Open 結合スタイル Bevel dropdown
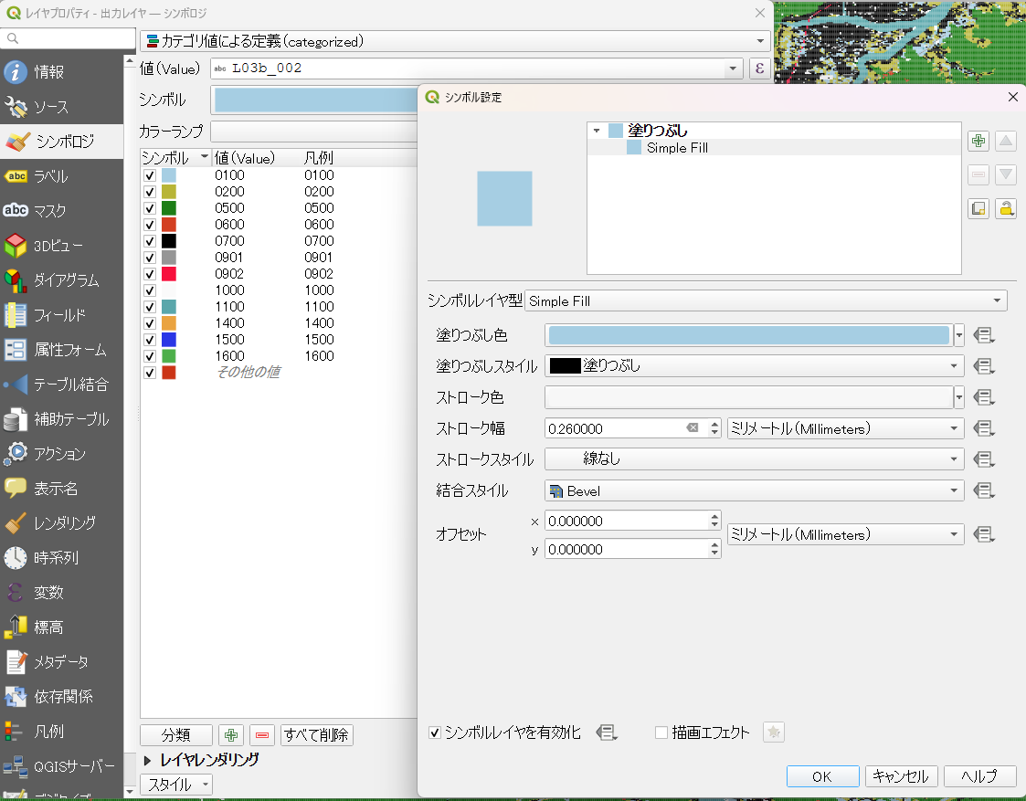The image size is (1026, 801). (x=754, y=490)
